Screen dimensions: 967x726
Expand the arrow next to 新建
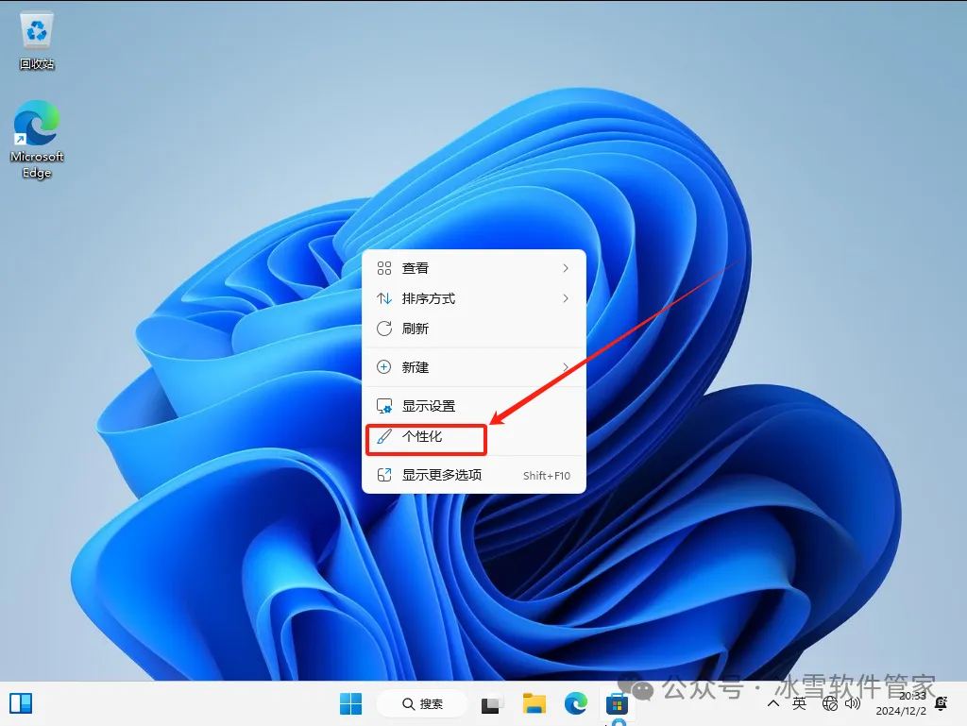[566, 367]
